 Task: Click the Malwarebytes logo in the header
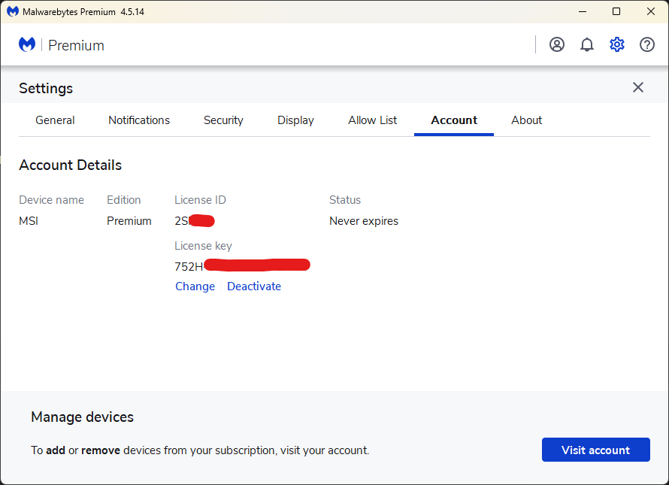27,44
